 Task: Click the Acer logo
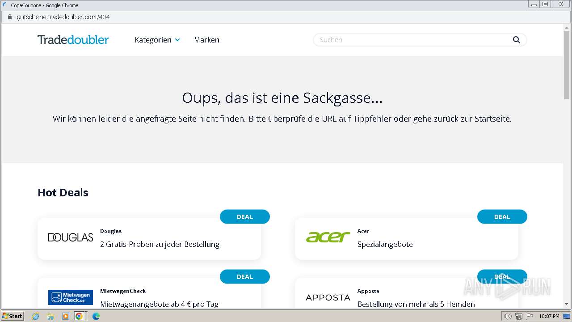(328, 237)
